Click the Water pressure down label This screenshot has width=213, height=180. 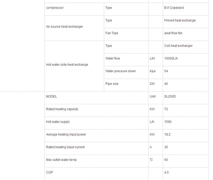pos(120,71)
